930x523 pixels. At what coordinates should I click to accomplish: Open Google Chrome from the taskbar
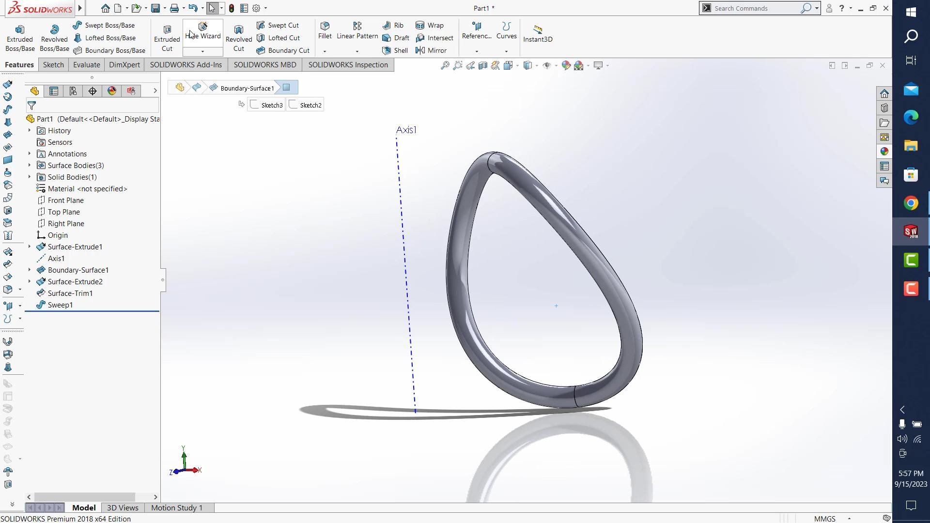tap(911, 203)
